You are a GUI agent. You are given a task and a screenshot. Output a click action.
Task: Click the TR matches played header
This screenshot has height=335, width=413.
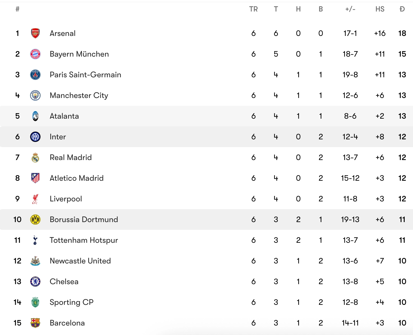click(253, 9)
